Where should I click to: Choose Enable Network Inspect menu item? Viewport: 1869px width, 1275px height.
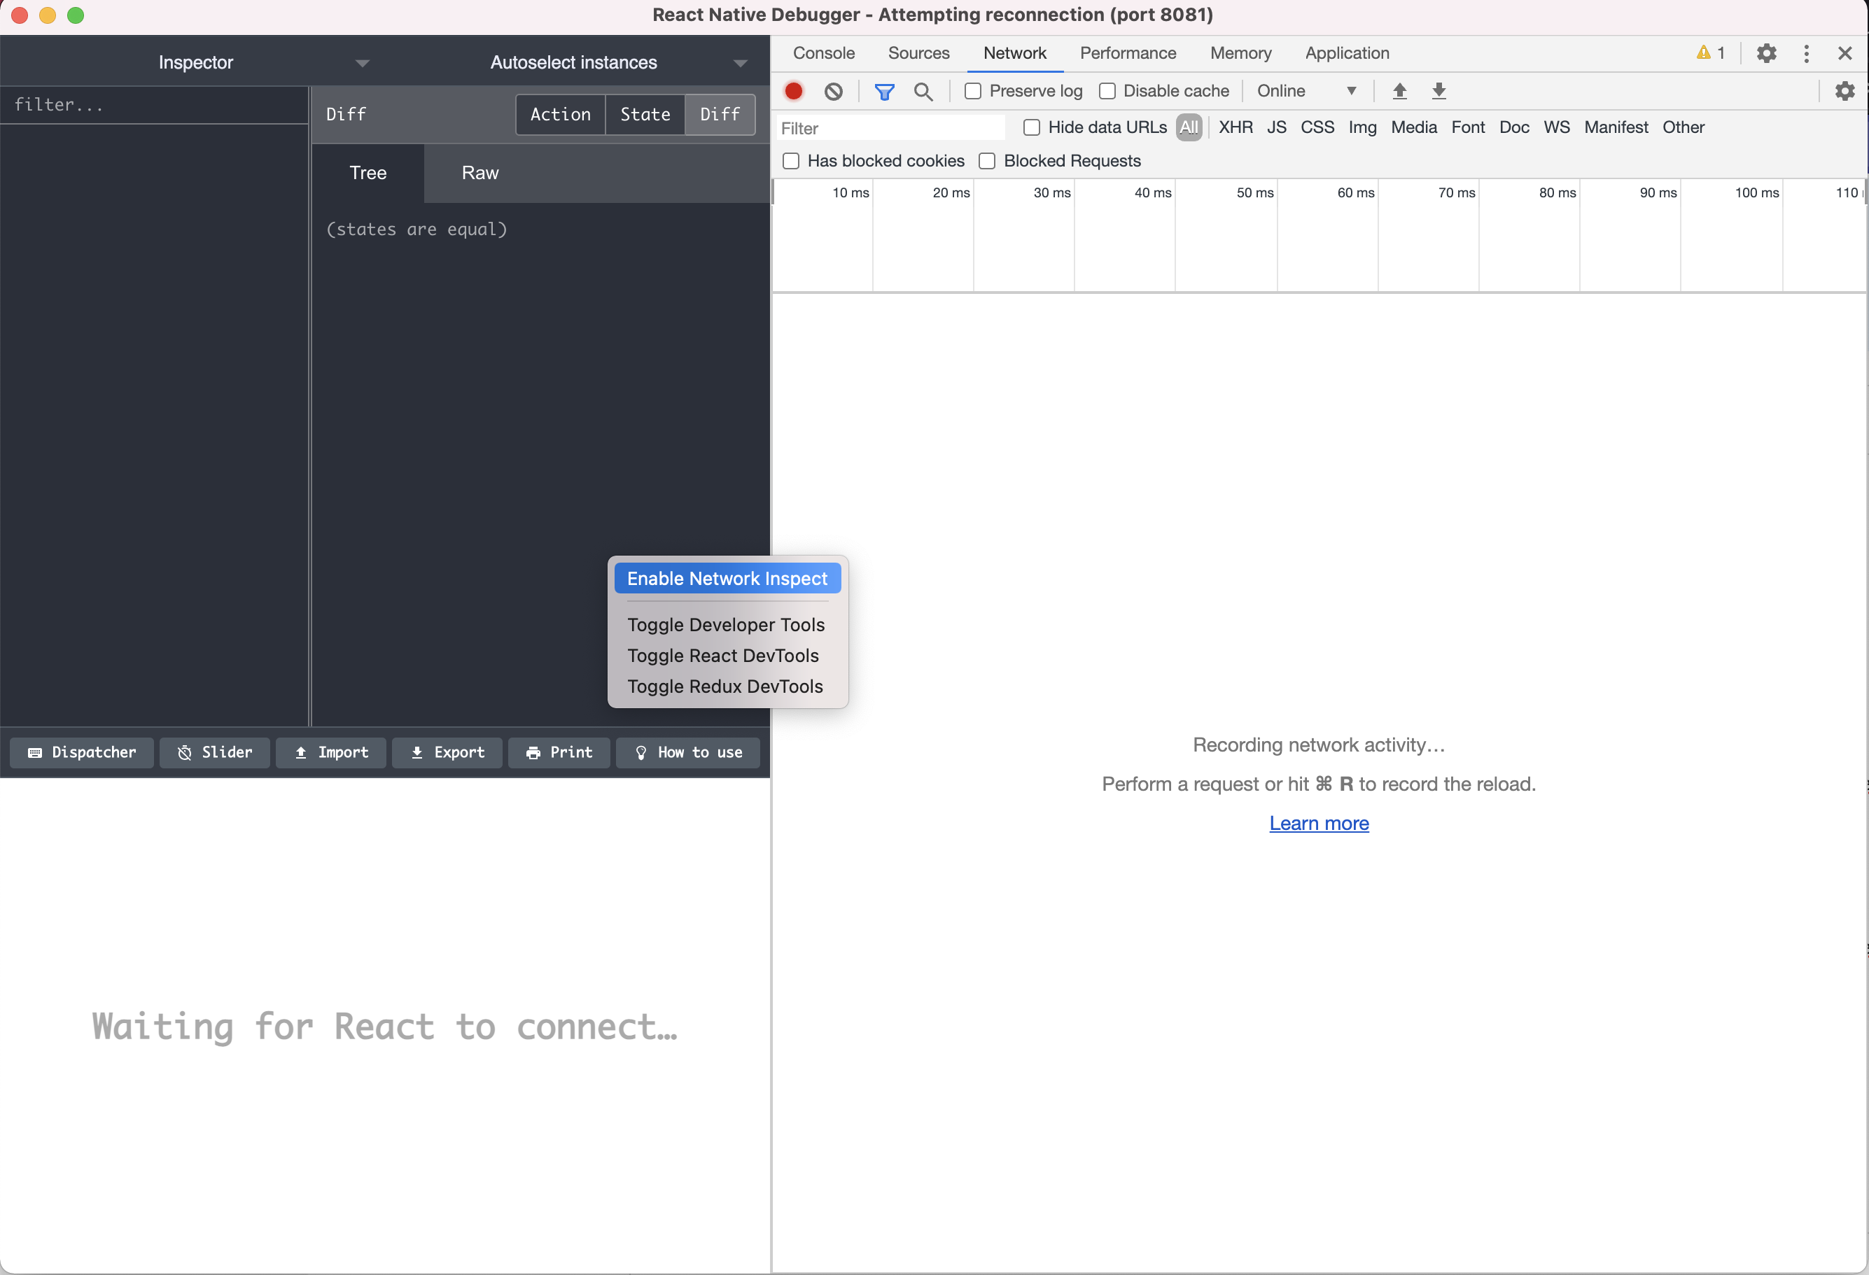(x=727, y=579)
